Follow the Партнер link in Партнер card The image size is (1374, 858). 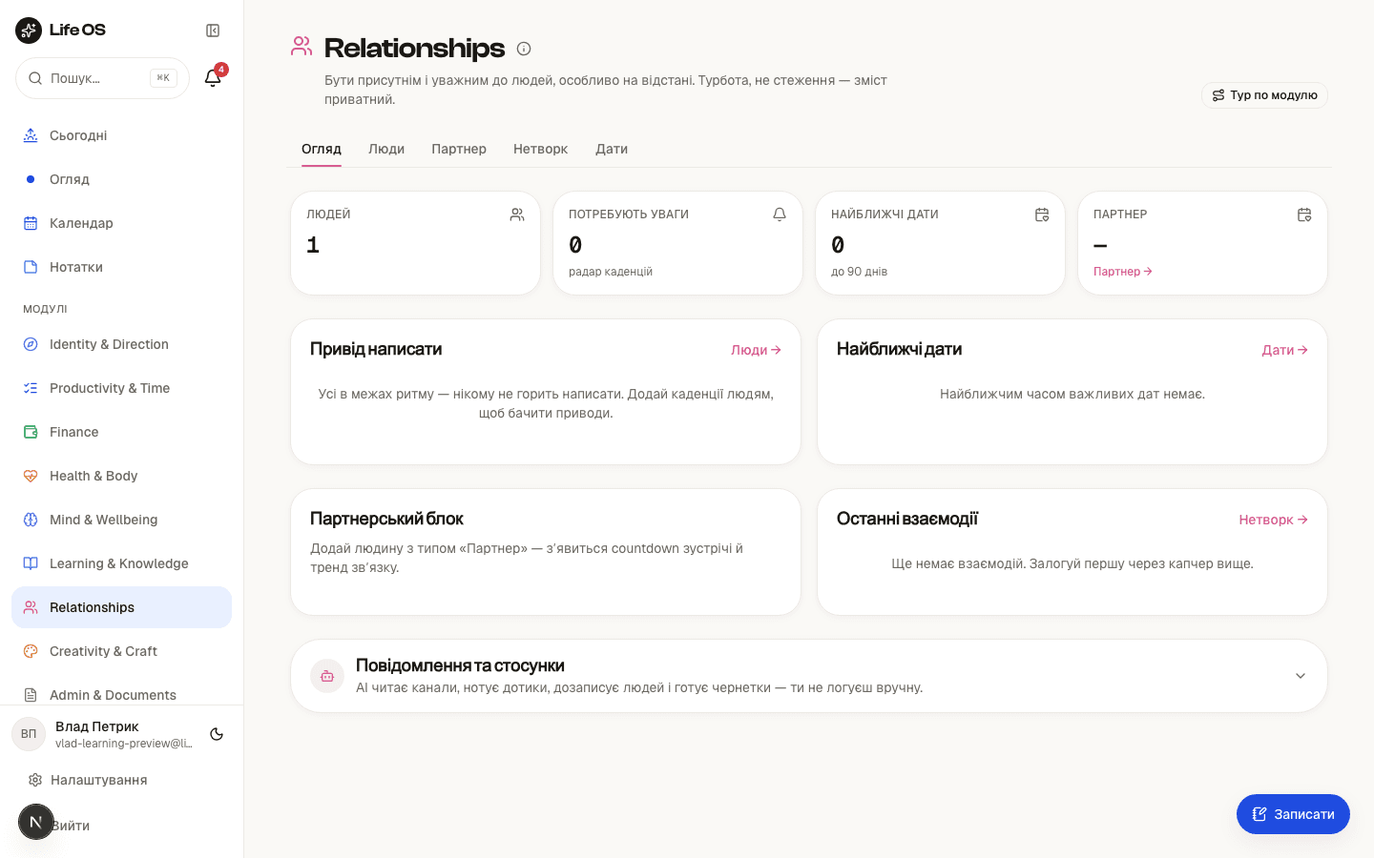pos(1123,272)
